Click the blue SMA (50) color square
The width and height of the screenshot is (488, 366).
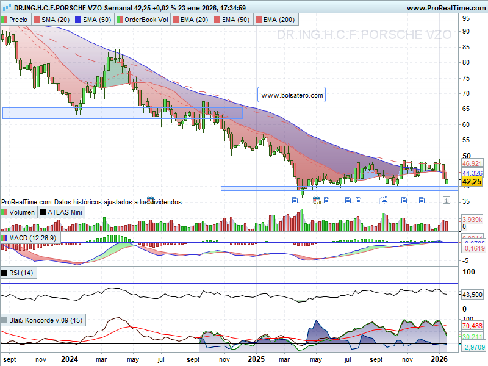coord(78,20)
